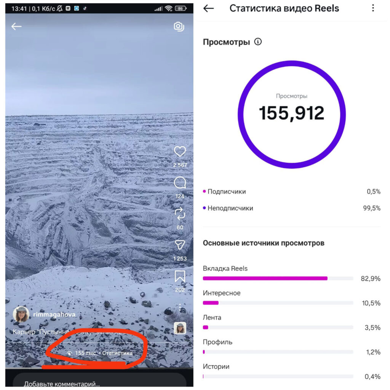Select the Вкладка Reels progress bar
Image resolution: width=390 pixels, height=390 pixels.
coord(278,278)
